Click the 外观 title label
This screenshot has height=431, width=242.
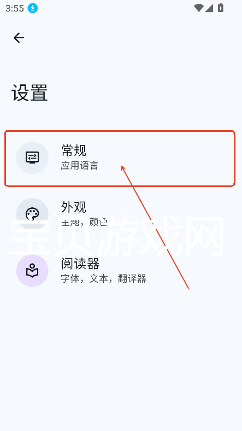coord(74,207)
